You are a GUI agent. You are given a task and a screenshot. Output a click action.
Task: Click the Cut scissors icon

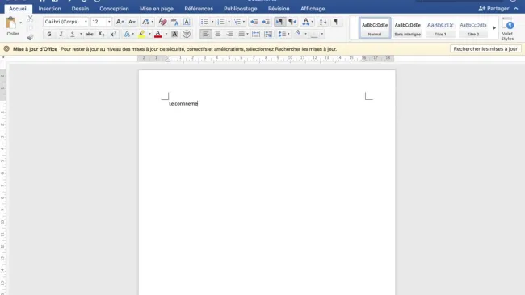[x=30, y=19]
